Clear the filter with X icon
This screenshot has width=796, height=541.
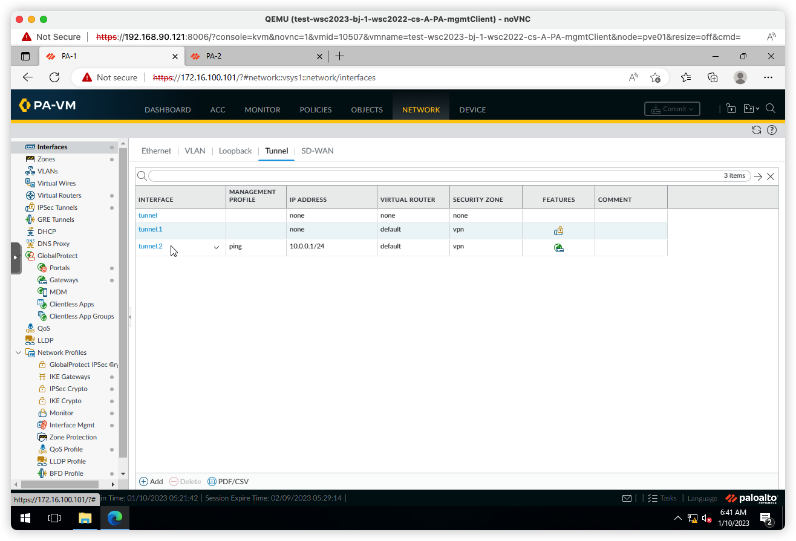pos(771,177)
